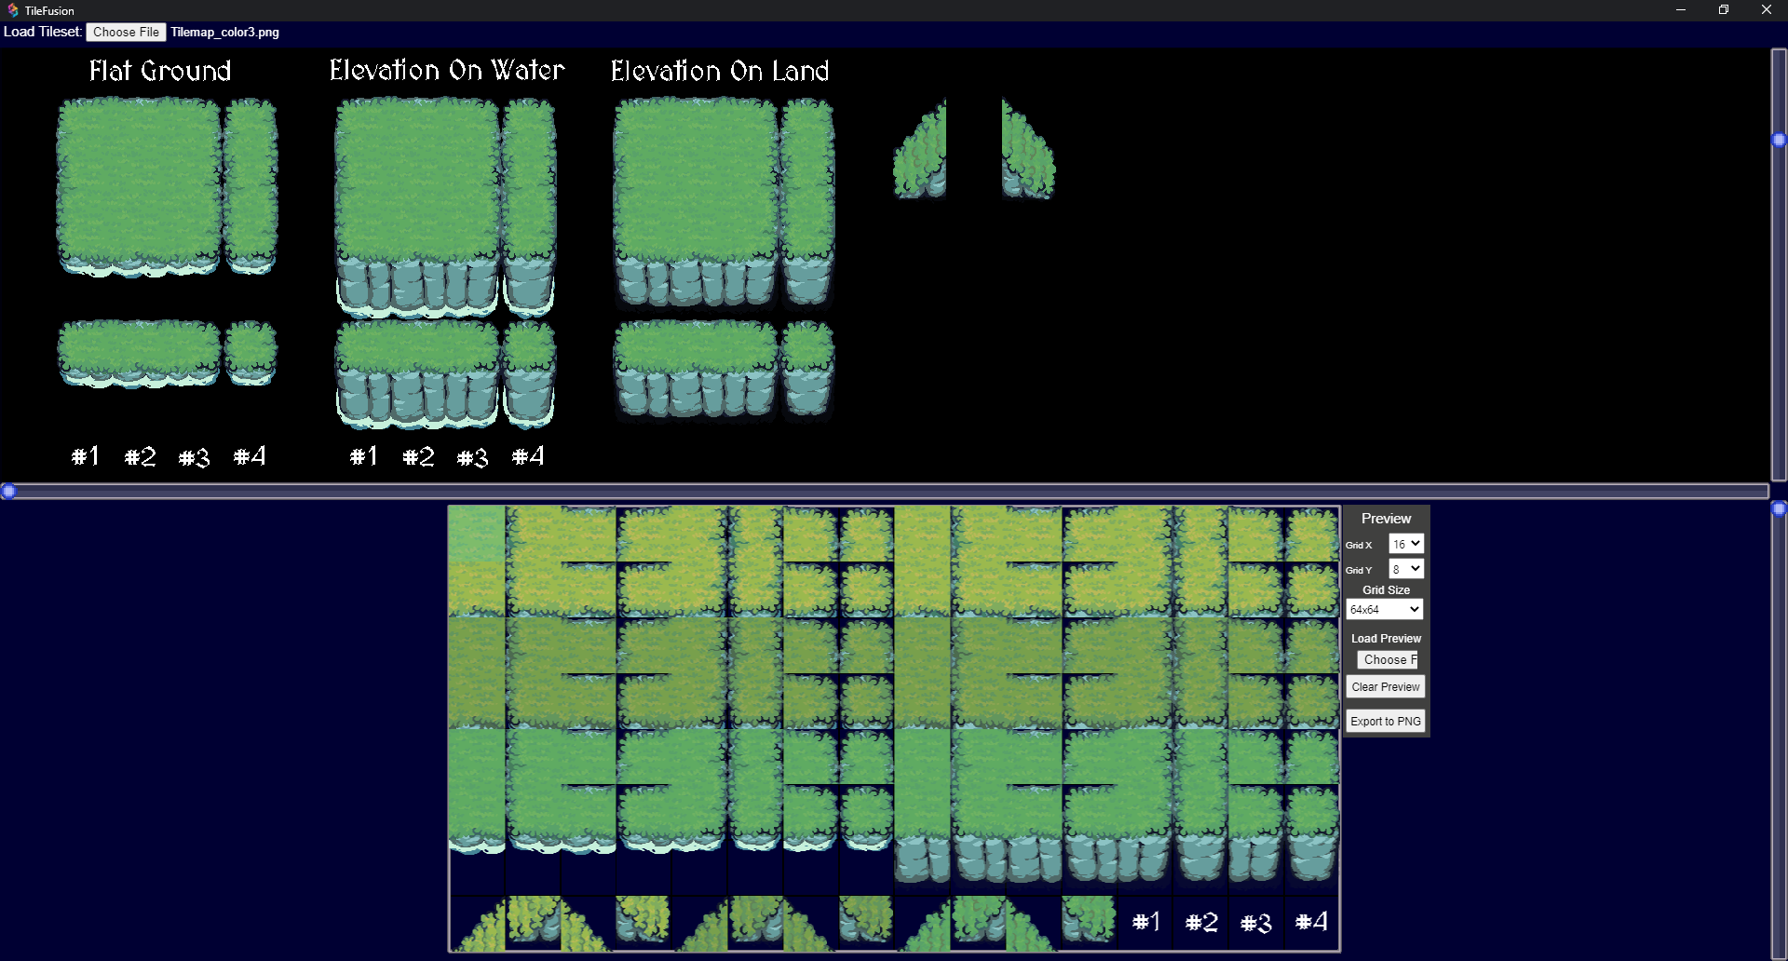
Task: Click the horizontal slider handle below the tileset
Action: click(x=8, y=491)
